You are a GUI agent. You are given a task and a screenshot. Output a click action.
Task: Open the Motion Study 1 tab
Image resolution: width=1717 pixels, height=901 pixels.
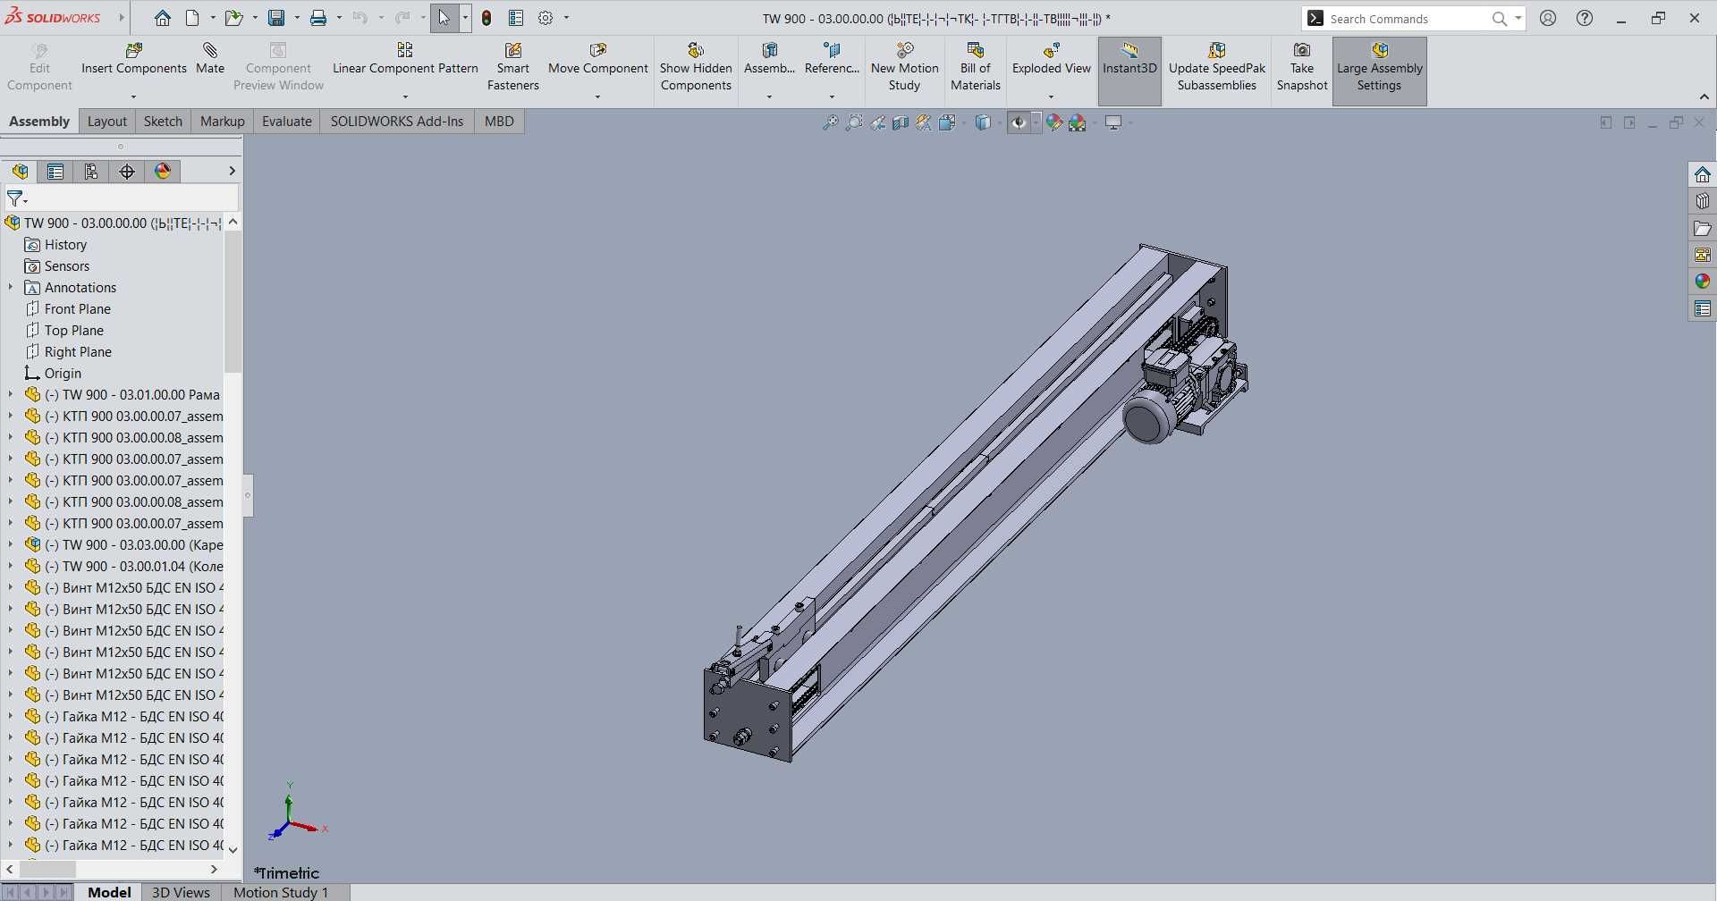(x=281, y=892)
